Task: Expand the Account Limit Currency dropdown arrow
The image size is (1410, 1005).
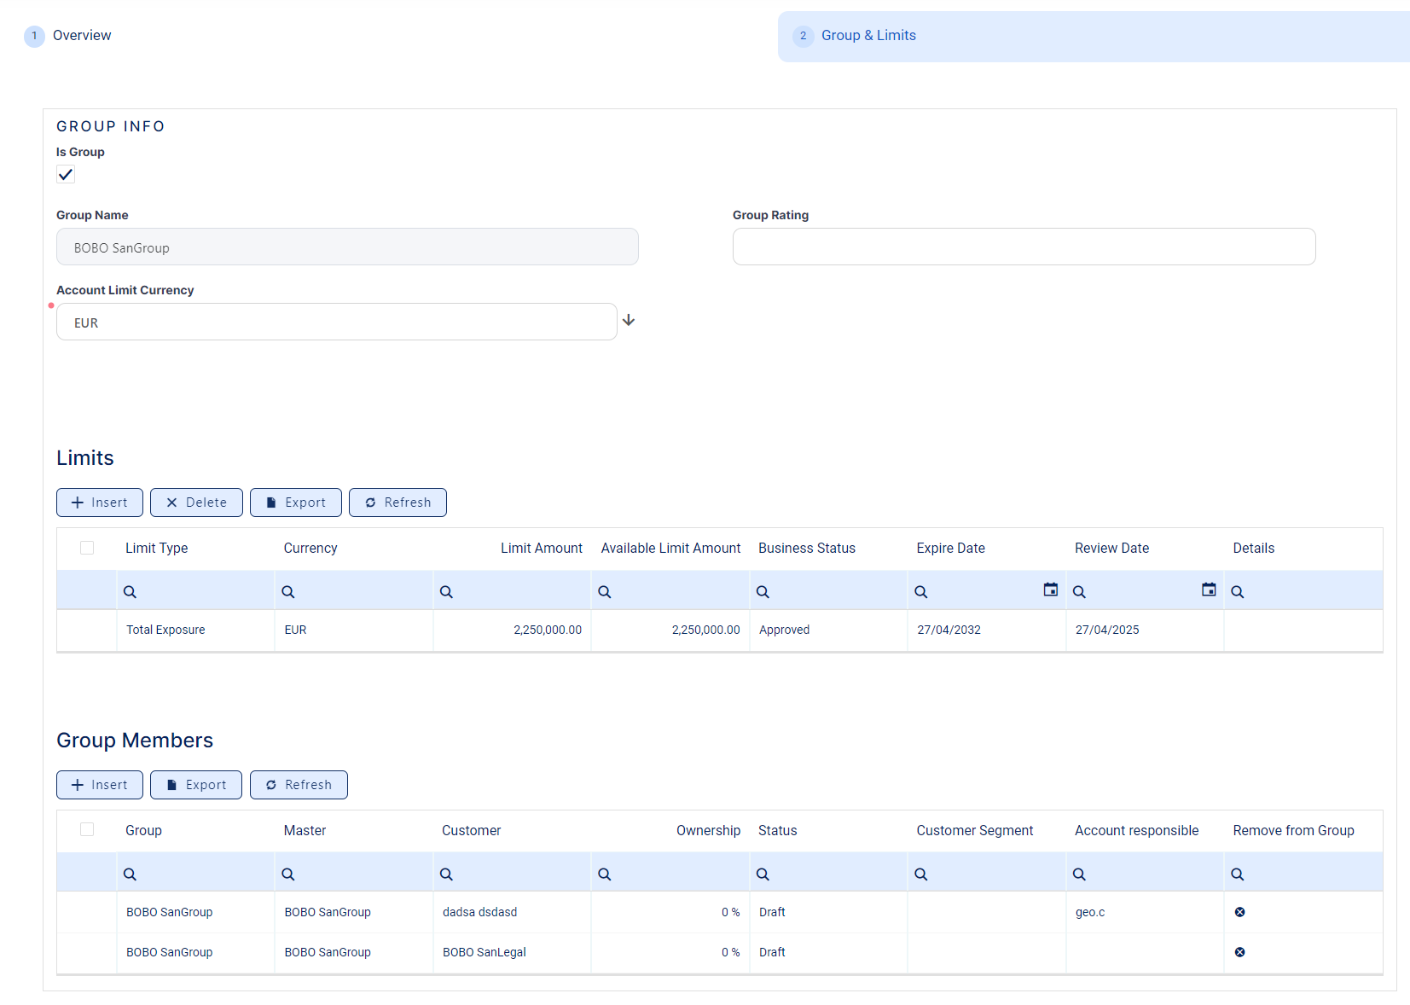Action: [x=629, y=321]
